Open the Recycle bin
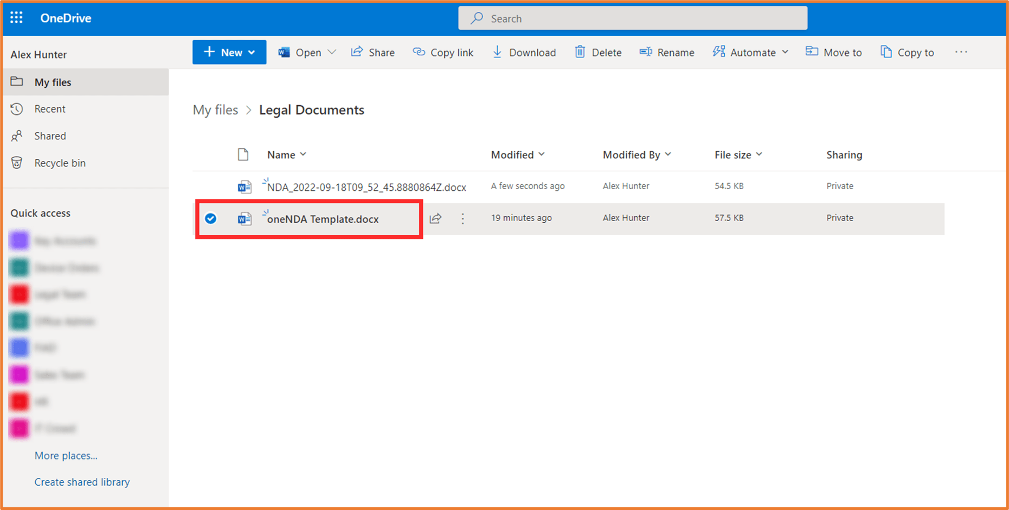Image resolution: width=1009 pixels, height=510 pixels. pos(60,163)
